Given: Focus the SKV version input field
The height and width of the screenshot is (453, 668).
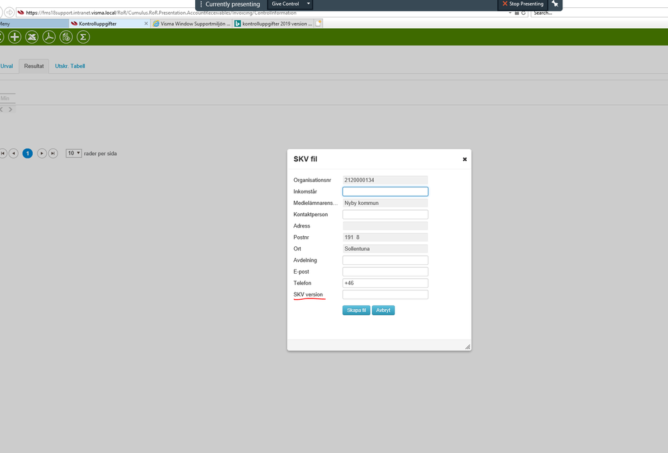Looking at the screenshot, I should [385, 294].
